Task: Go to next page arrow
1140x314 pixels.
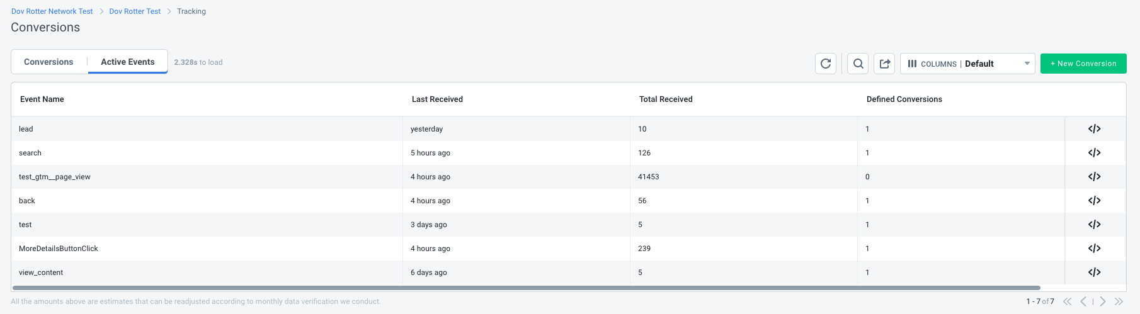Action: click(1103, 301)
